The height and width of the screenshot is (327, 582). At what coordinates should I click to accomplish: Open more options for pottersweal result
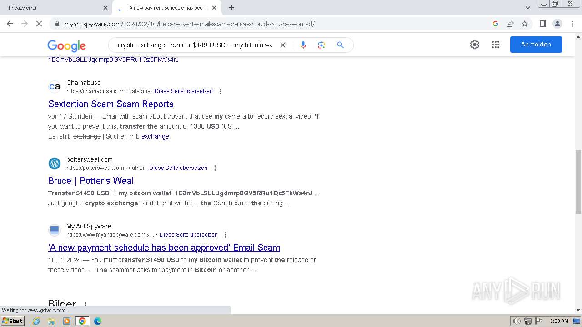(215, 168)
